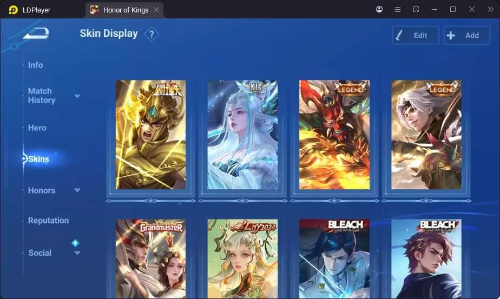Expand the Social dropdown arrow

tap(77, 253)
